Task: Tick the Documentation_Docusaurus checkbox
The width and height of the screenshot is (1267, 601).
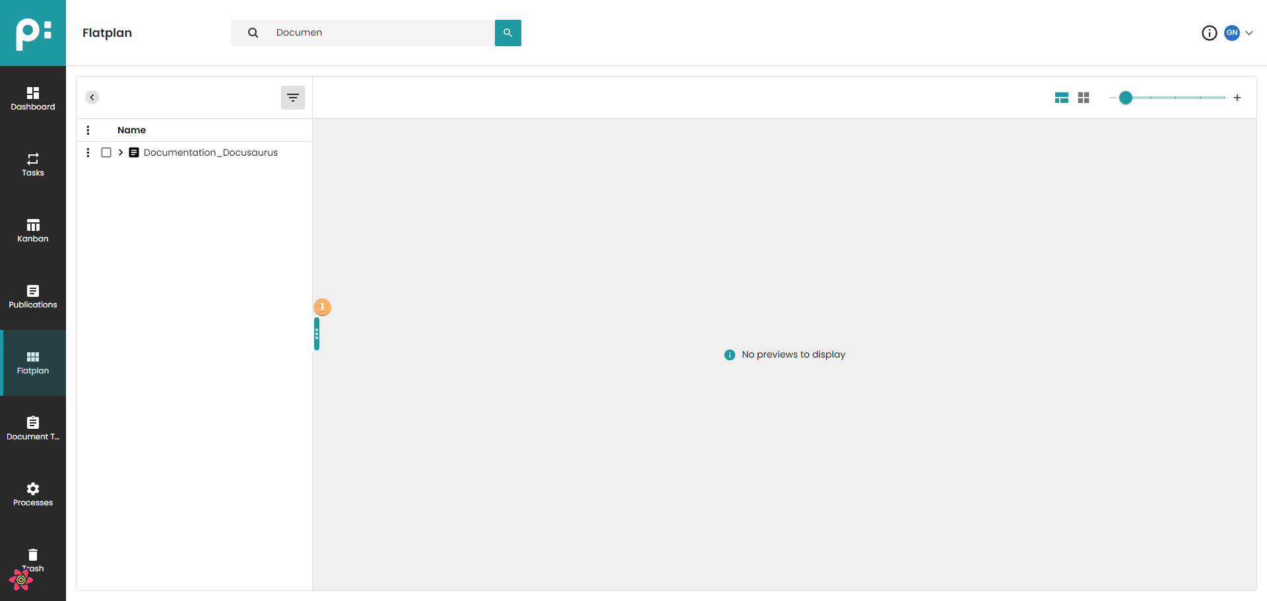Action: tap(106, 152)
